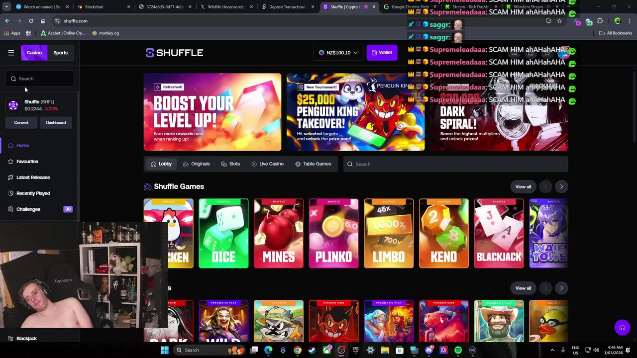Open the Waifu Tower game tile
Screen dimensions: 637x358
pyautogui.click(x=548, y=234)
